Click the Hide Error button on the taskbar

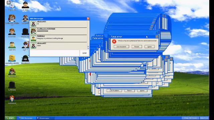tap(204, 118)
